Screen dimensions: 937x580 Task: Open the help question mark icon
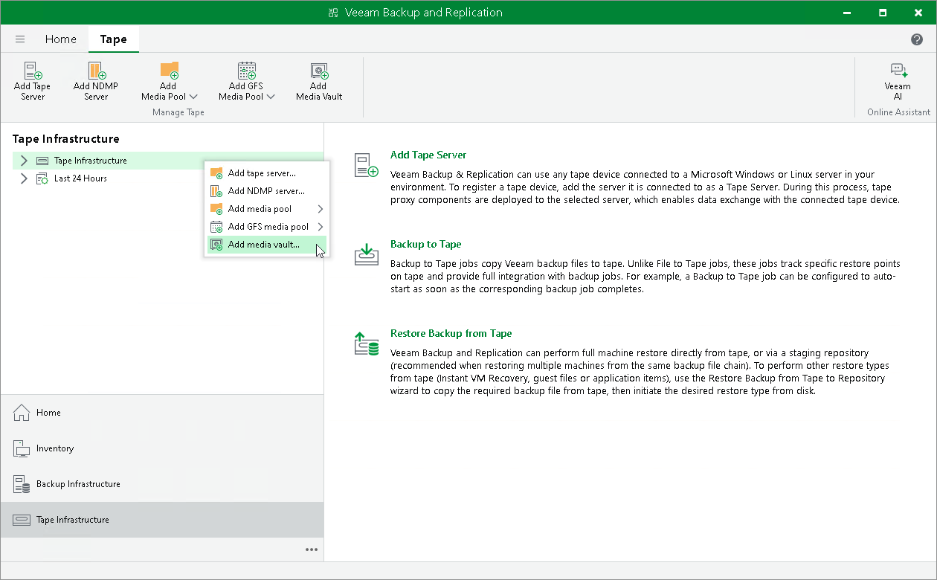(x=917, y=39)
